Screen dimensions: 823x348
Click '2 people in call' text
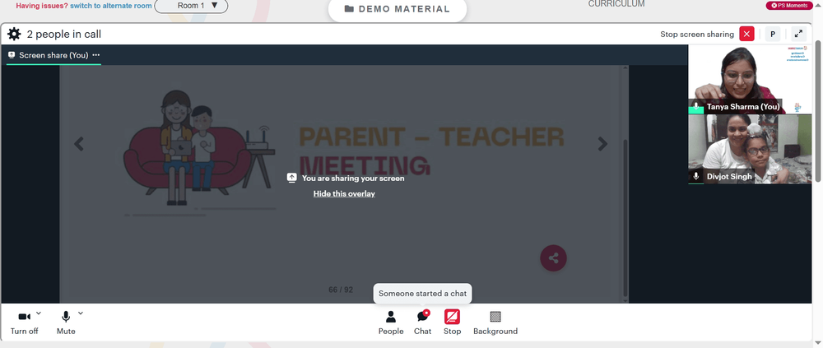click(x=64, y=35)
